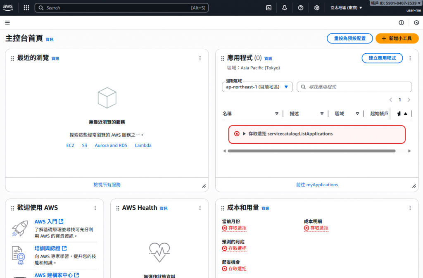Screen dimensions: 423x278
Task: Click 前往 myApplications link
Action: point(317,185)
